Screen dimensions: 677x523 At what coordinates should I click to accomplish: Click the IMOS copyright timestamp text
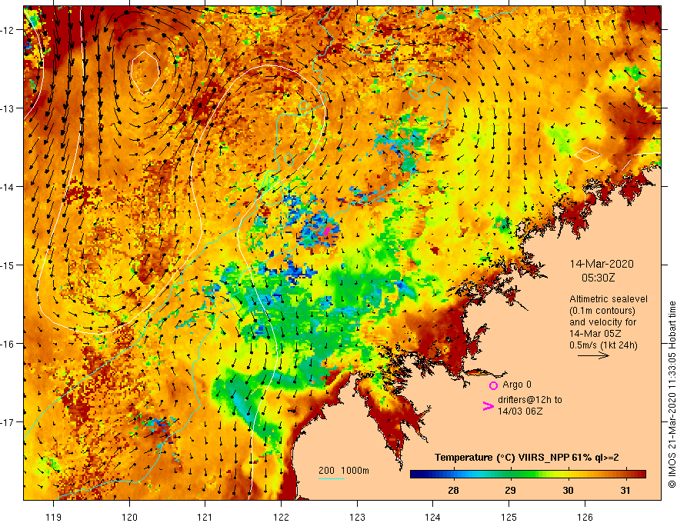[672, 395]
